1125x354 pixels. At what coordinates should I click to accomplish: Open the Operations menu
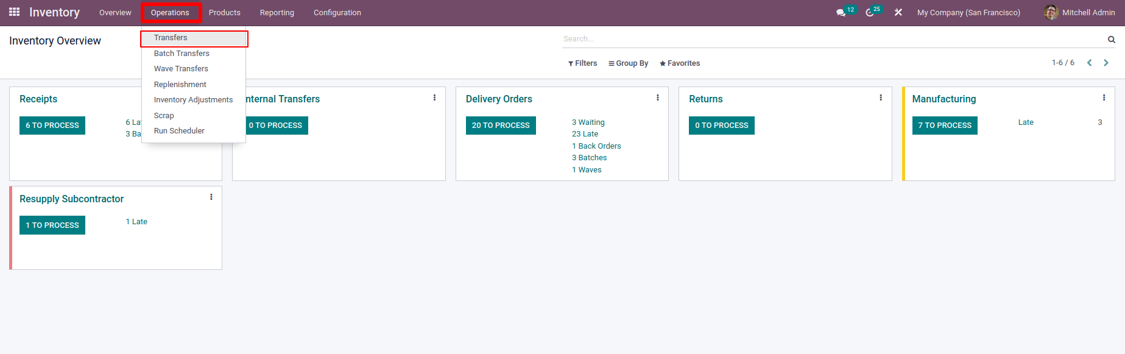tap(170, 12)
